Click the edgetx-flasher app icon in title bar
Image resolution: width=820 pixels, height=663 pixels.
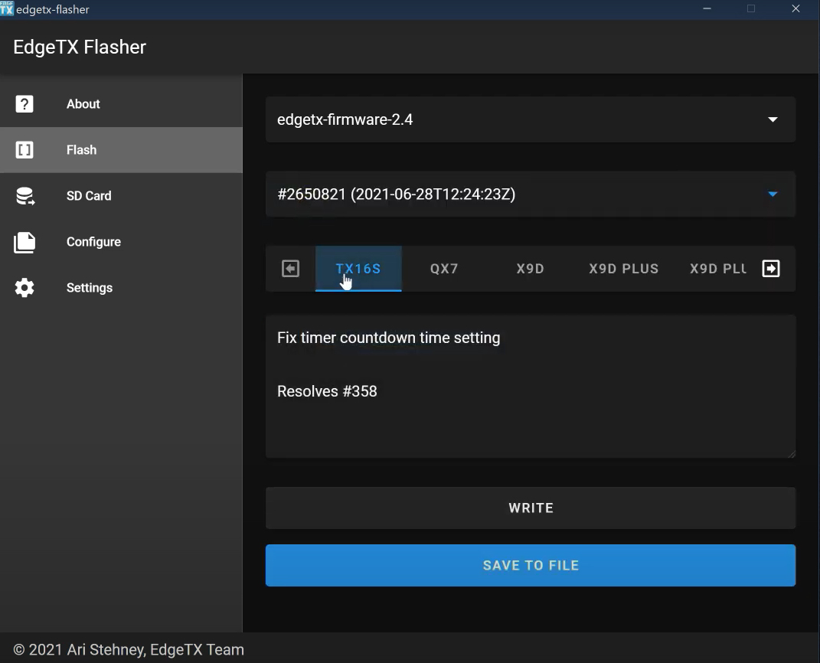click(x=7, y=8)
